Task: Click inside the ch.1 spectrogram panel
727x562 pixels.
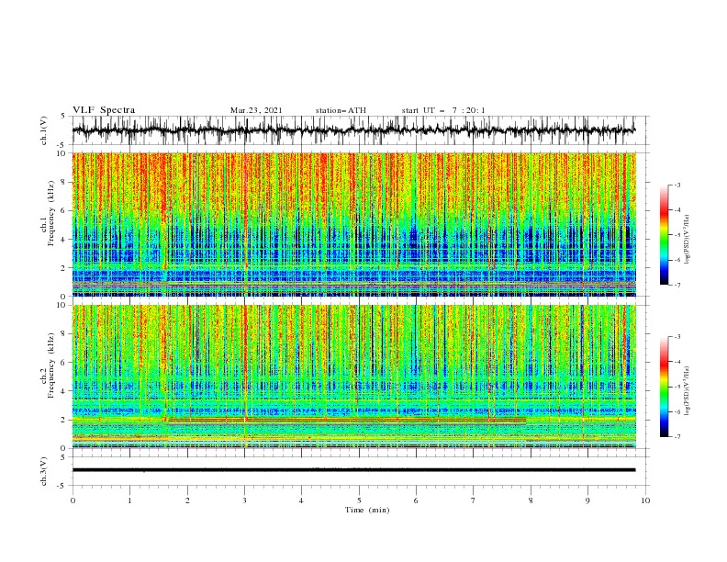Action: [x=353, y=224]
